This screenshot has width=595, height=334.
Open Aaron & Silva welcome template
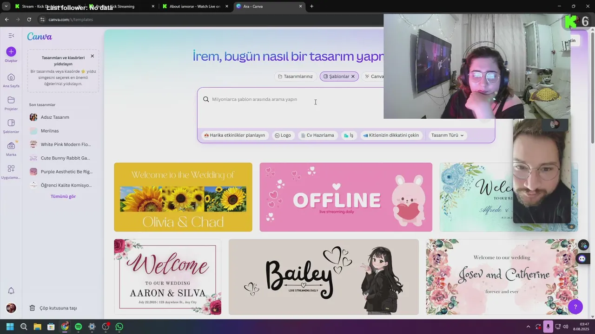tap(168, 277)
